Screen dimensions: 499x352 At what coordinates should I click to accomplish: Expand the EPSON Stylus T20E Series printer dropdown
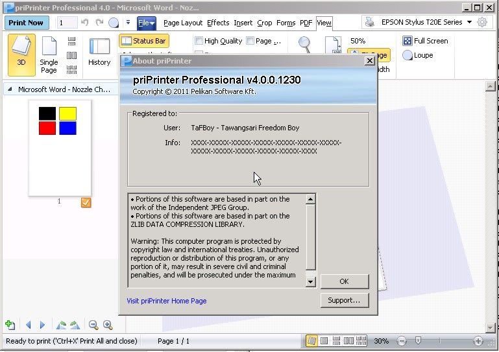tap(469, 22)
